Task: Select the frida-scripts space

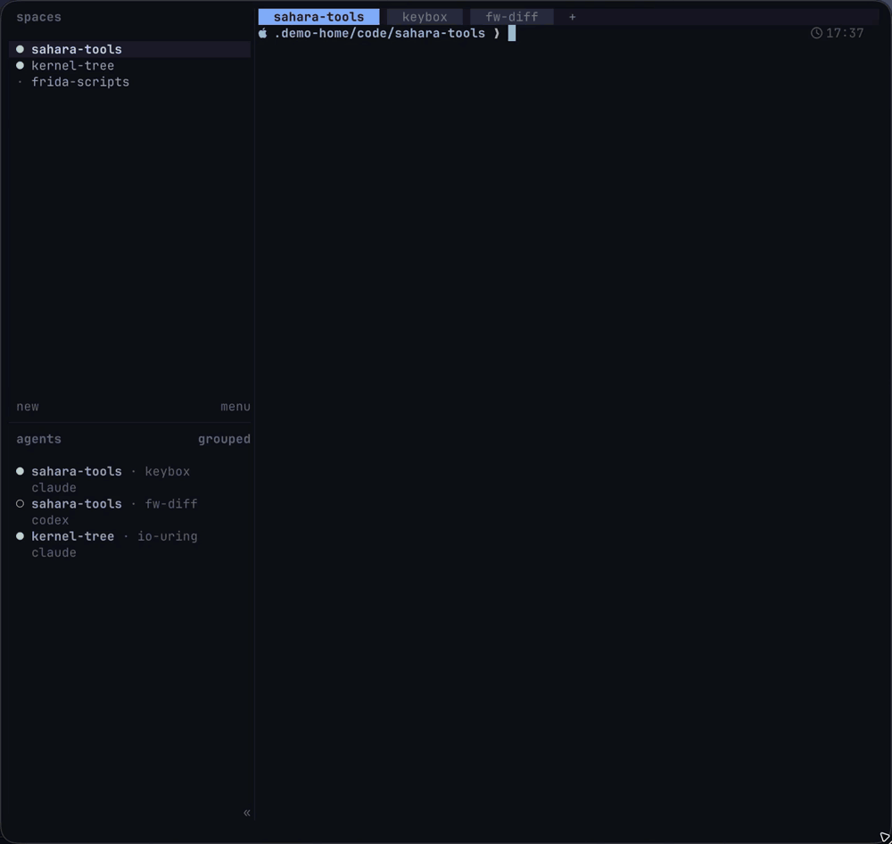Action: click(129, 82)
